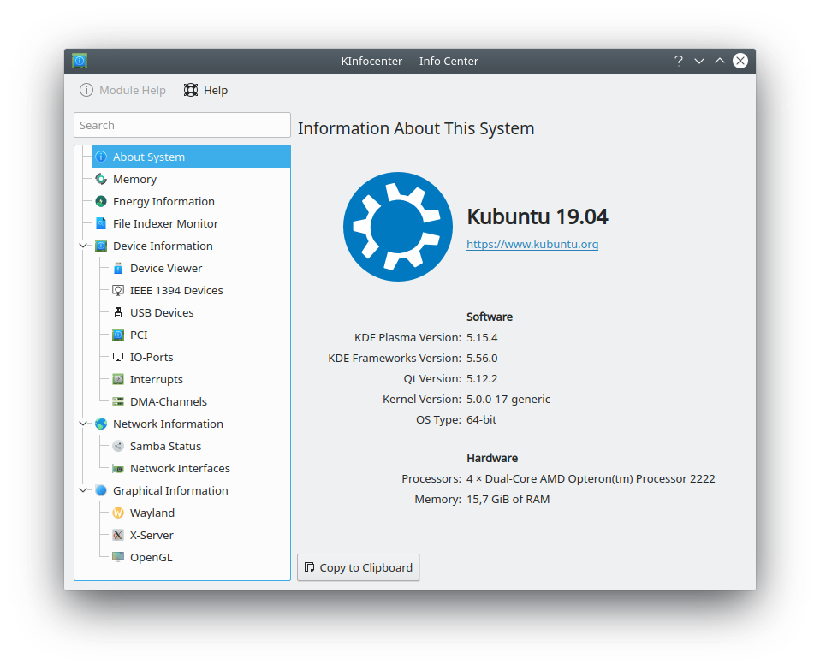Click the USB Devices plug icon
Screen dimensions: 820x670
click(118, 312)
